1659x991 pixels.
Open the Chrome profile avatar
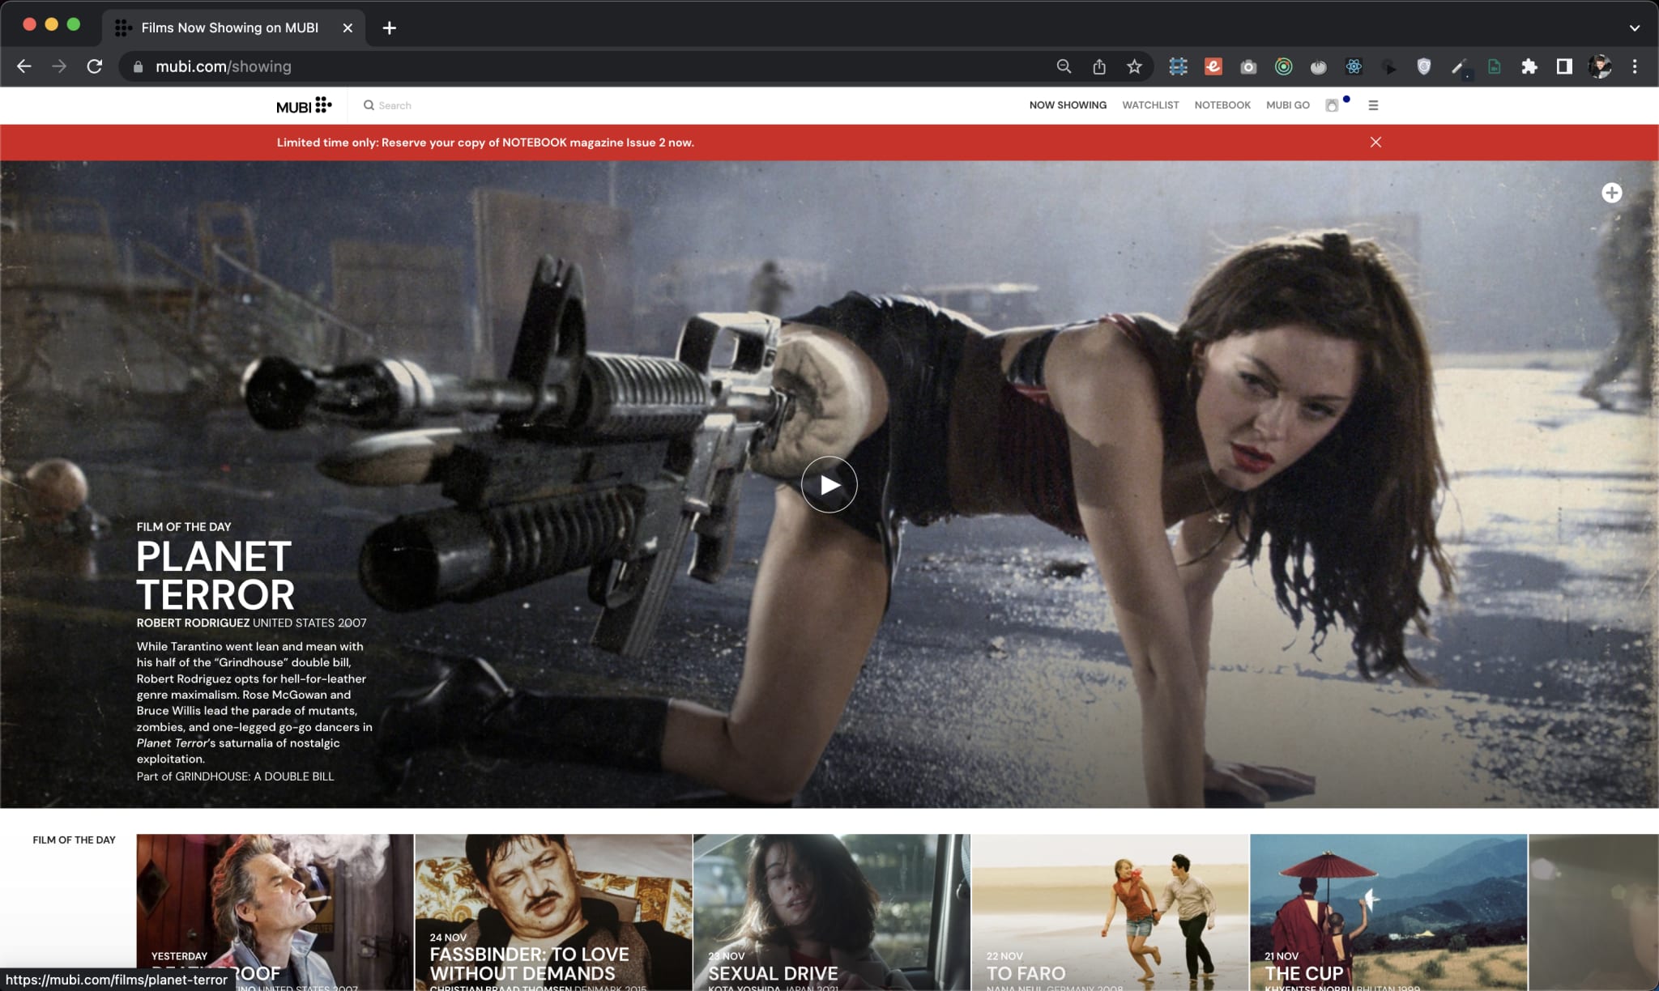pyautogui.click(x=1600, y=66)
